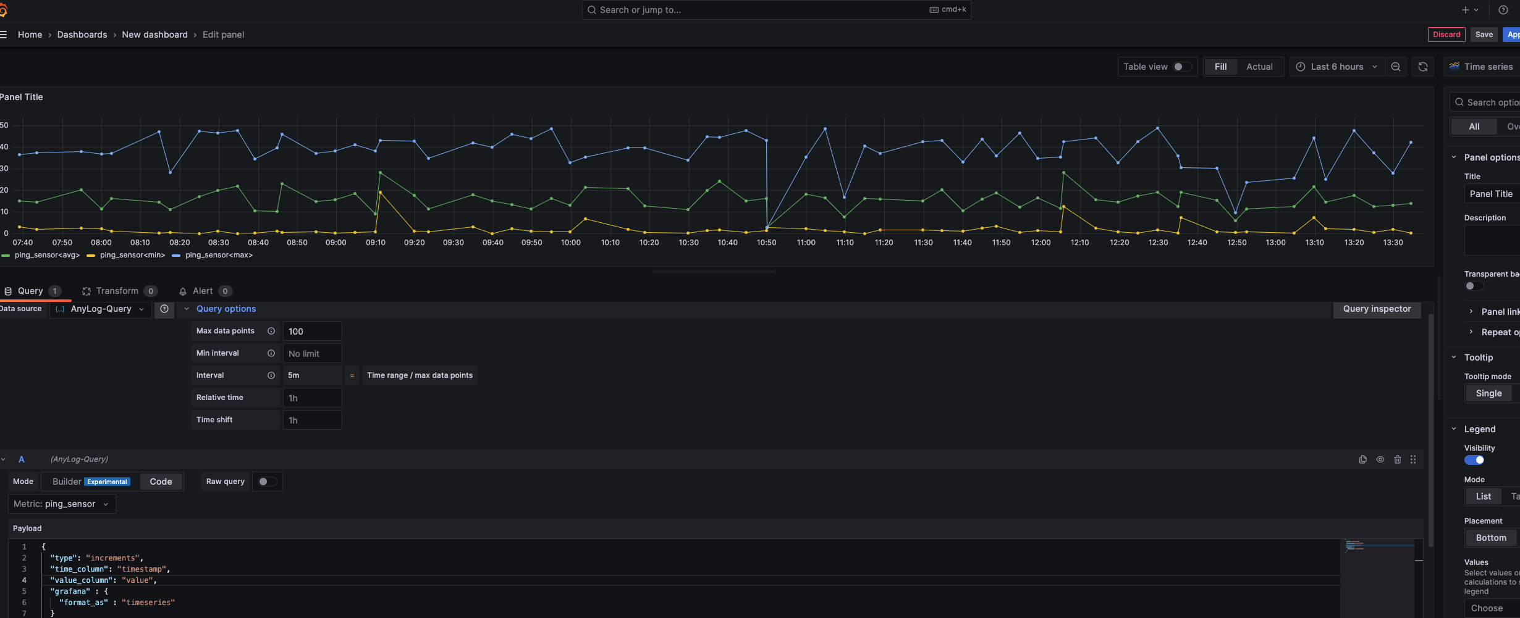This screenshot has height=618, width=1520.
Task: Select List legend mode
Action: coord(1483,496)
